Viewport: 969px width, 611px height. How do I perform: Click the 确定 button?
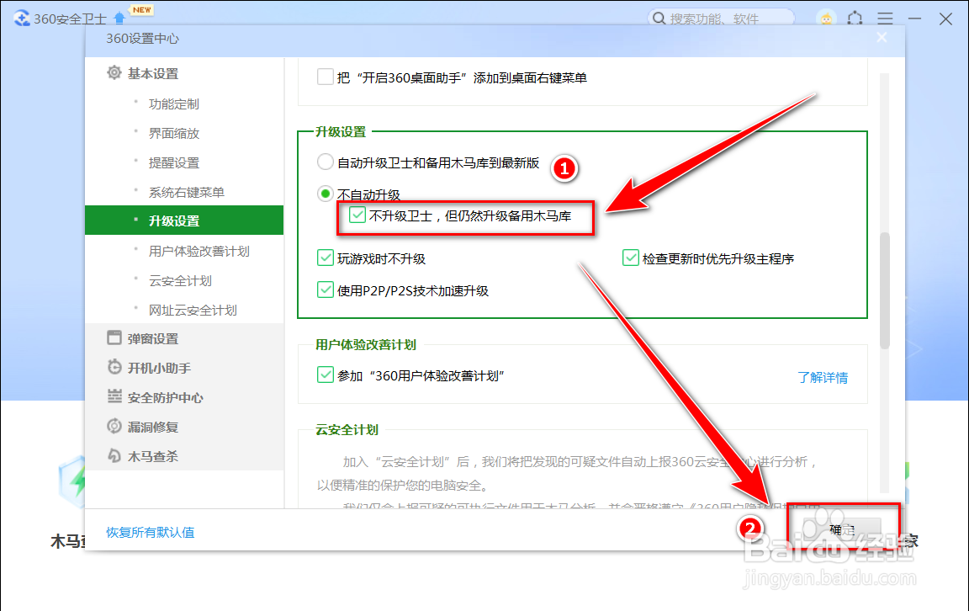pos(842,529)
